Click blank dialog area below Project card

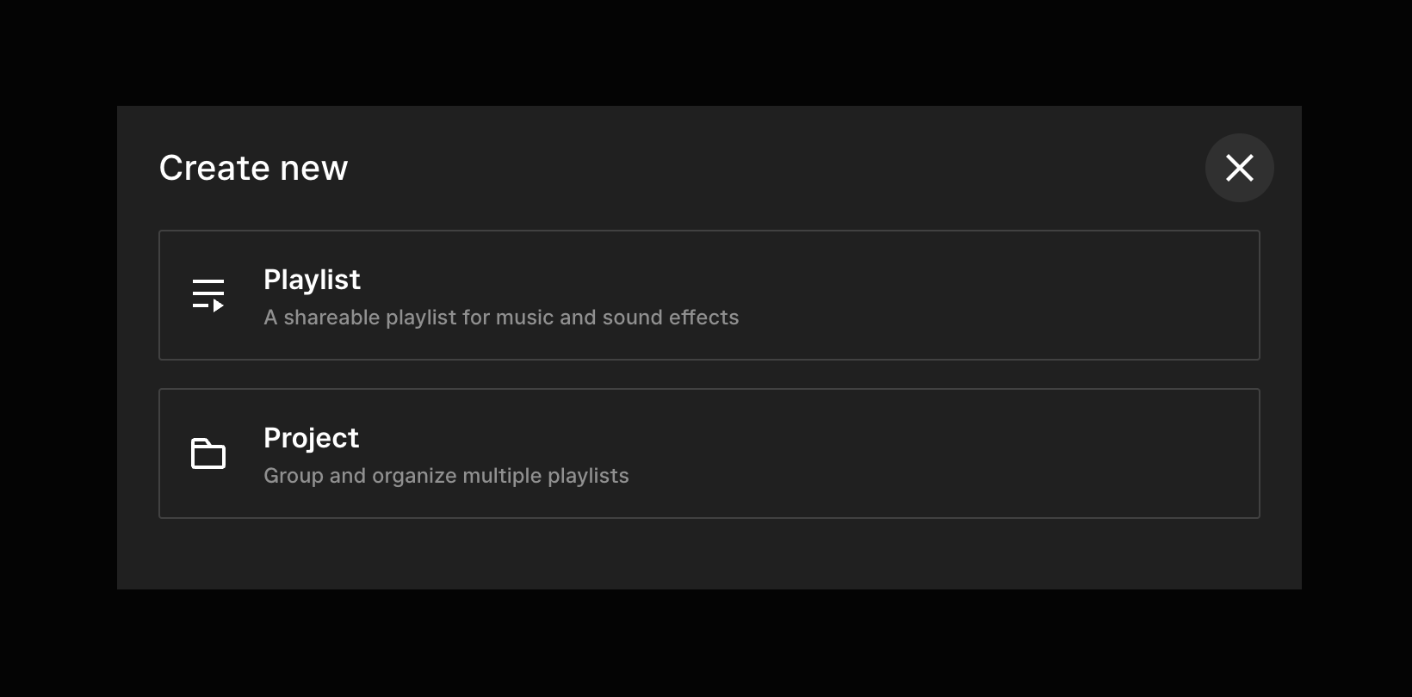click(x=709, y=554)
